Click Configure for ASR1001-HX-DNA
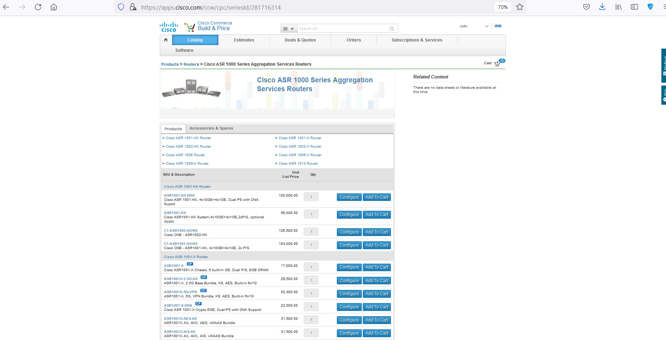 point(349,197)
